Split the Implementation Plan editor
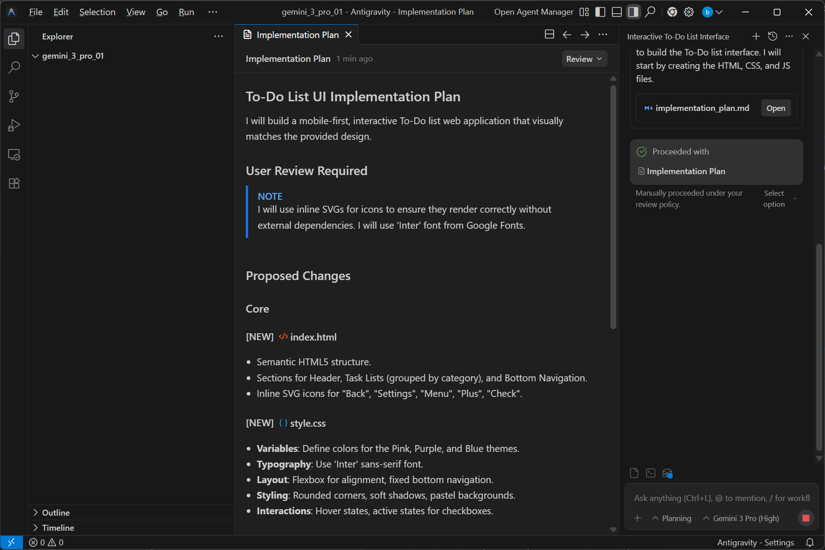The height and width of the screenshot is (550, 825). [549, 34]
